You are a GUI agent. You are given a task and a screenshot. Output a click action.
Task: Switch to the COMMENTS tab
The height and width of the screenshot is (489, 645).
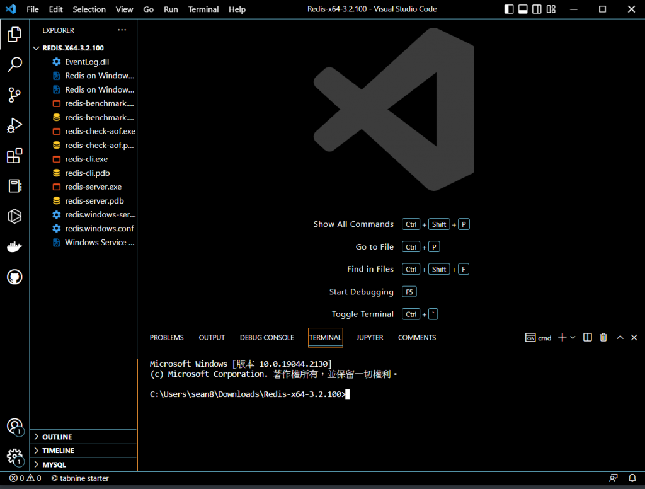point(417,338)
